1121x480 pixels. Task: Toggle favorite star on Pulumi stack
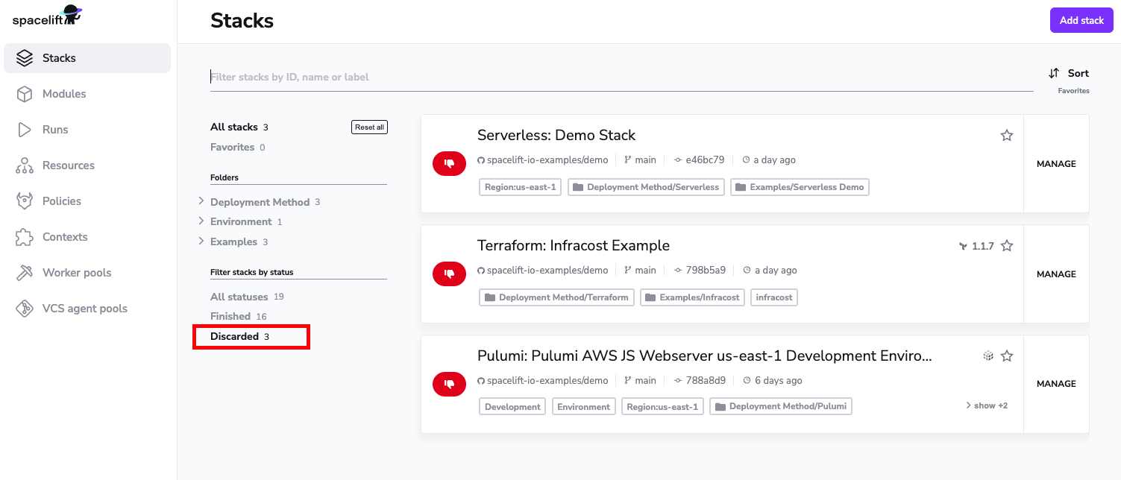click(1007, 356)
